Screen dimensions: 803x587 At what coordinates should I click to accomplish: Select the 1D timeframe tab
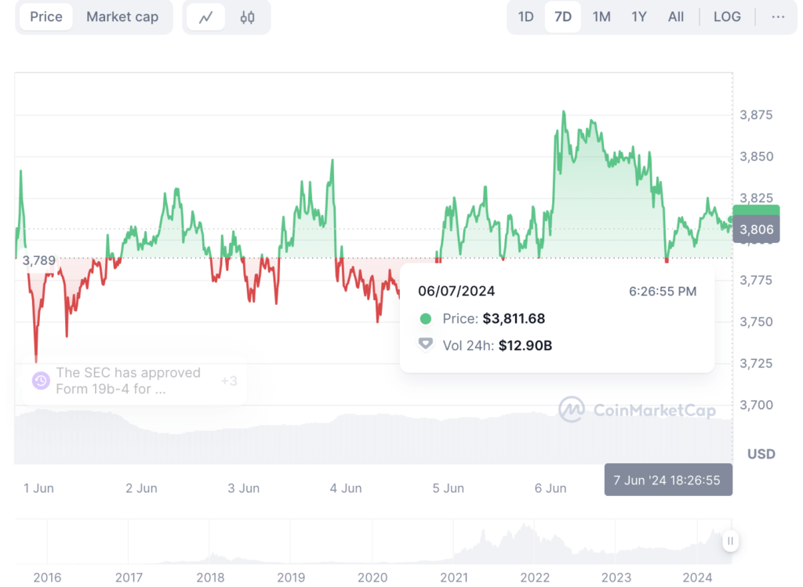[x=525, y=16]
